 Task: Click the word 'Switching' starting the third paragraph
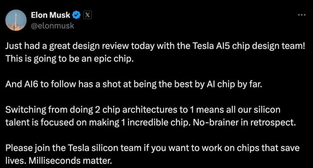(26, 110)
